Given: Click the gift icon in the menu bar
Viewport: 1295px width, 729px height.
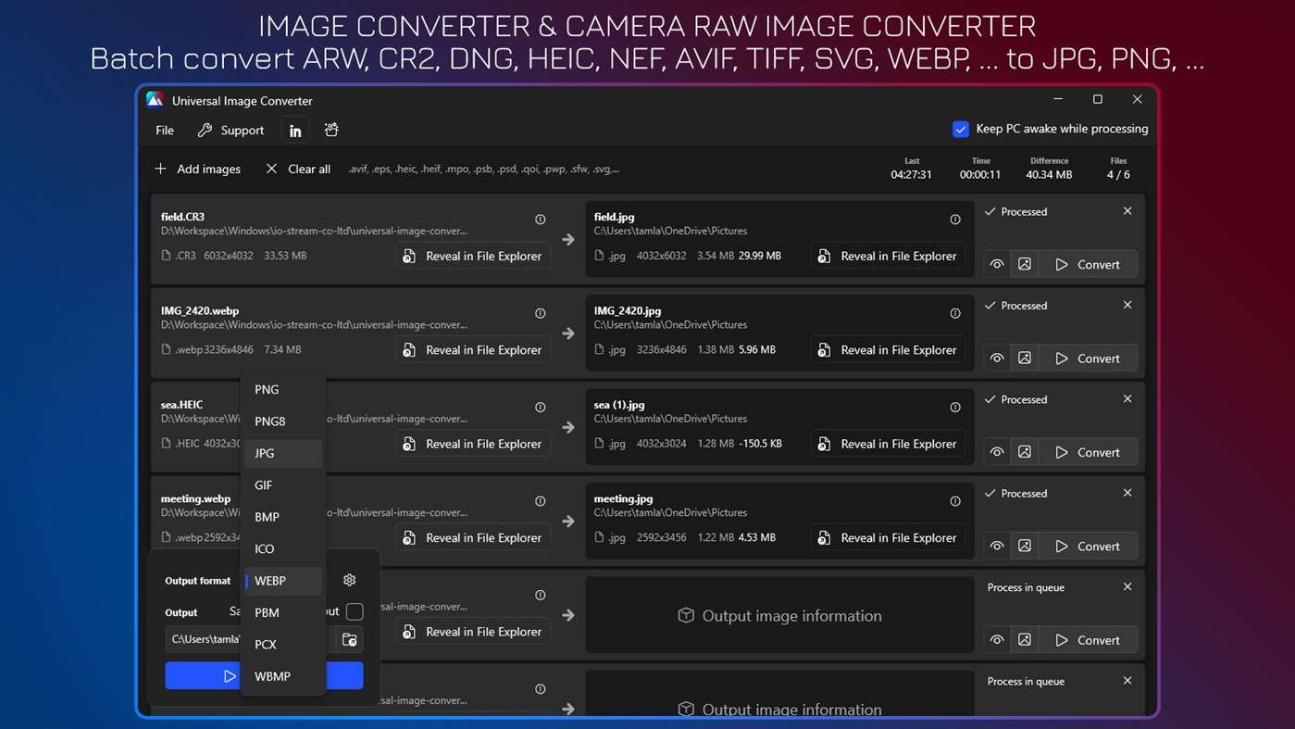Looking at the screenshot, I should tap(330, 130).
